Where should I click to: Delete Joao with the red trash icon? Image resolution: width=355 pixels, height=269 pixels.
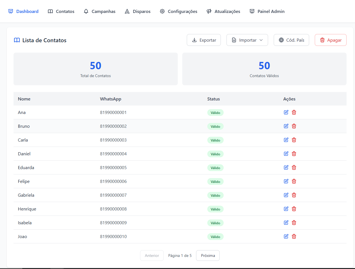pos(294,236)
